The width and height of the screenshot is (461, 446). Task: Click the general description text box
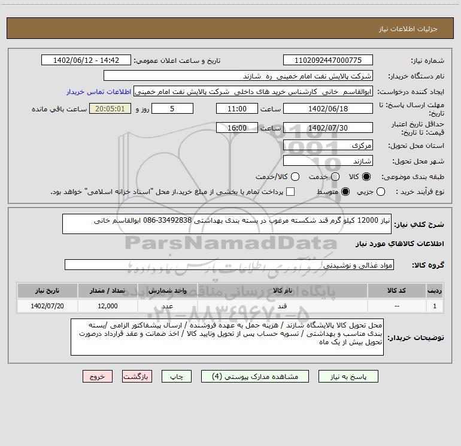point(227,224)
